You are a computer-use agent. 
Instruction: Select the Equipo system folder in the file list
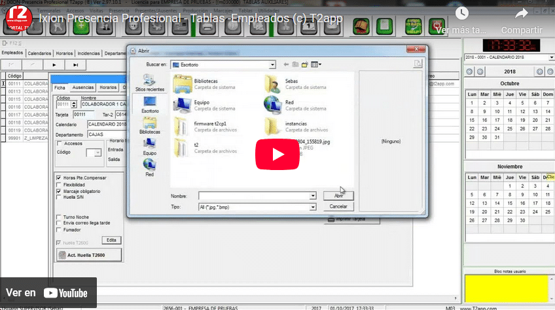pyautogui.click(x=205, y=105)
